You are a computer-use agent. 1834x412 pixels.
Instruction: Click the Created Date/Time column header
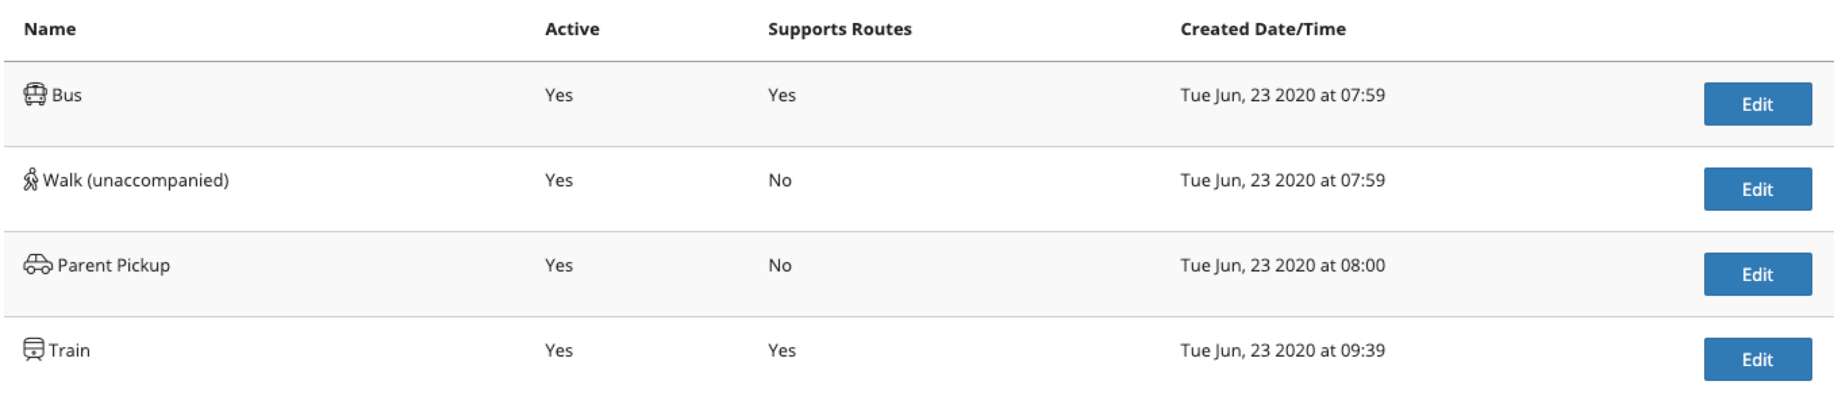point(1263,29)
